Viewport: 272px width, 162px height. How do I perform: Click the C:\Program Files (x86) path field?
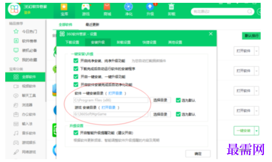[x=111, y=100]
